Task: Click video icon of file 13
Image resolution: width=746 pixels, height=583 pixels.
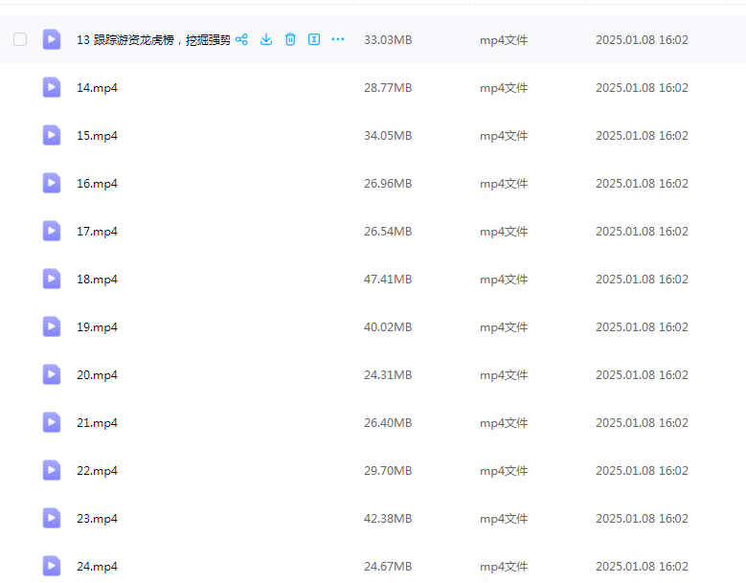Action: click(52, 39)
